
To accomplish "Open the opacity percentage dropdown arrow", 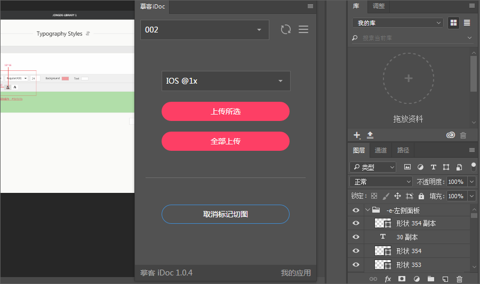I will click(x=472, y=182).
